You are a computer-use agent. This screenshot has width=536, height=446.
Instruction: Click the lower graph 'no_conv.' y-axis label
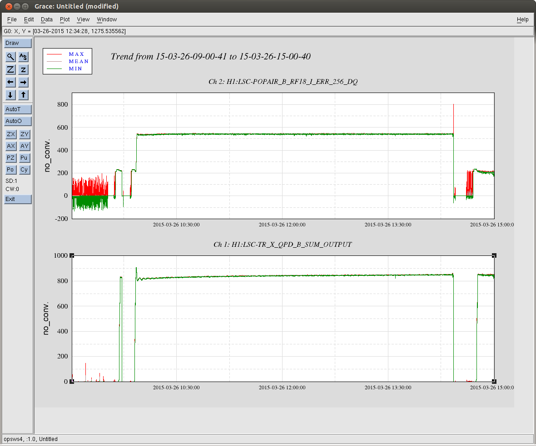(x=46, y=318)
